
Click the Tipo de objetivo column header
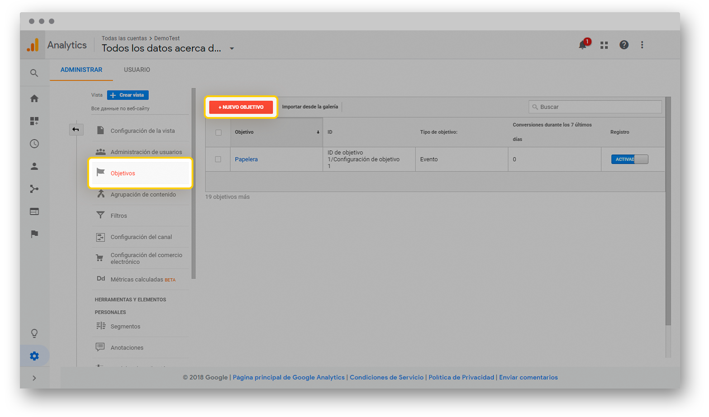pyautogui.click(x=438, y=132)
